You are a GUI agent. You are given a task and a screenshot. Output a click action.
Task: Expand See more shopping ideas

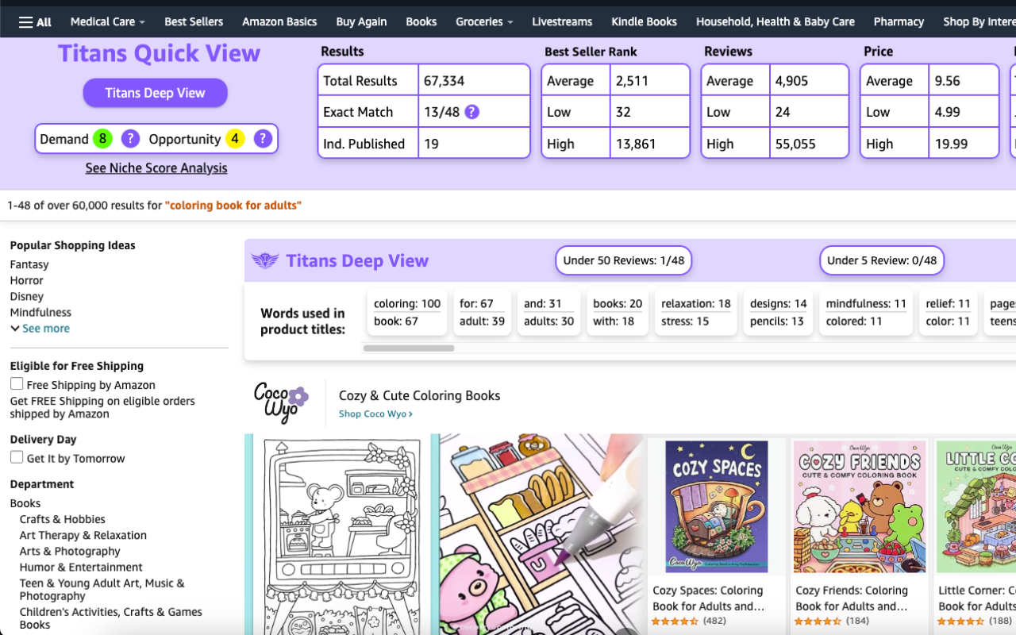[x=40, y=328]
